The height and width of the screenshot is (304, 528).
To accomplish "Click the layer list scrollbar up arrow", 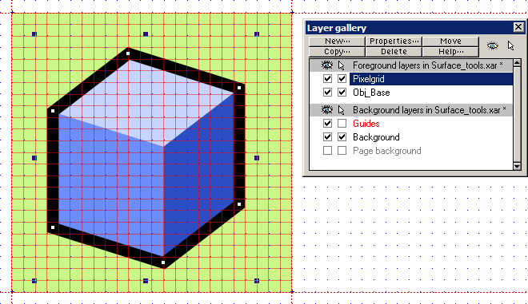I will (517, 63).
